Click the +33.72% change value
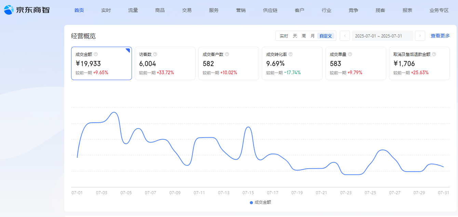This screenshot has width=458, height=217. coord(165,73)
